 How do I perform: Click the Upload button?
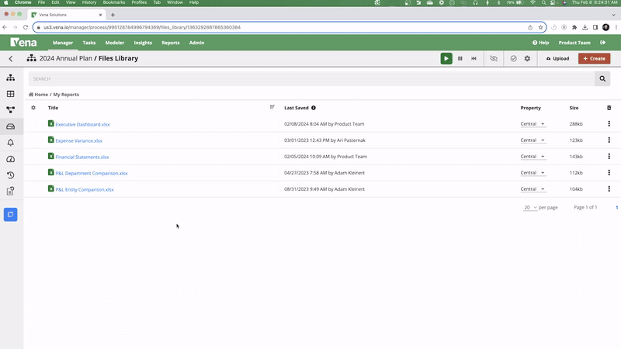click(x=557, y=58)
